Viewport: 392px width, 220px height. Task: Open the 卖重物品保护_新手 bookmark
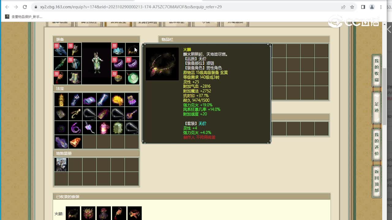(x=24, y=17)
